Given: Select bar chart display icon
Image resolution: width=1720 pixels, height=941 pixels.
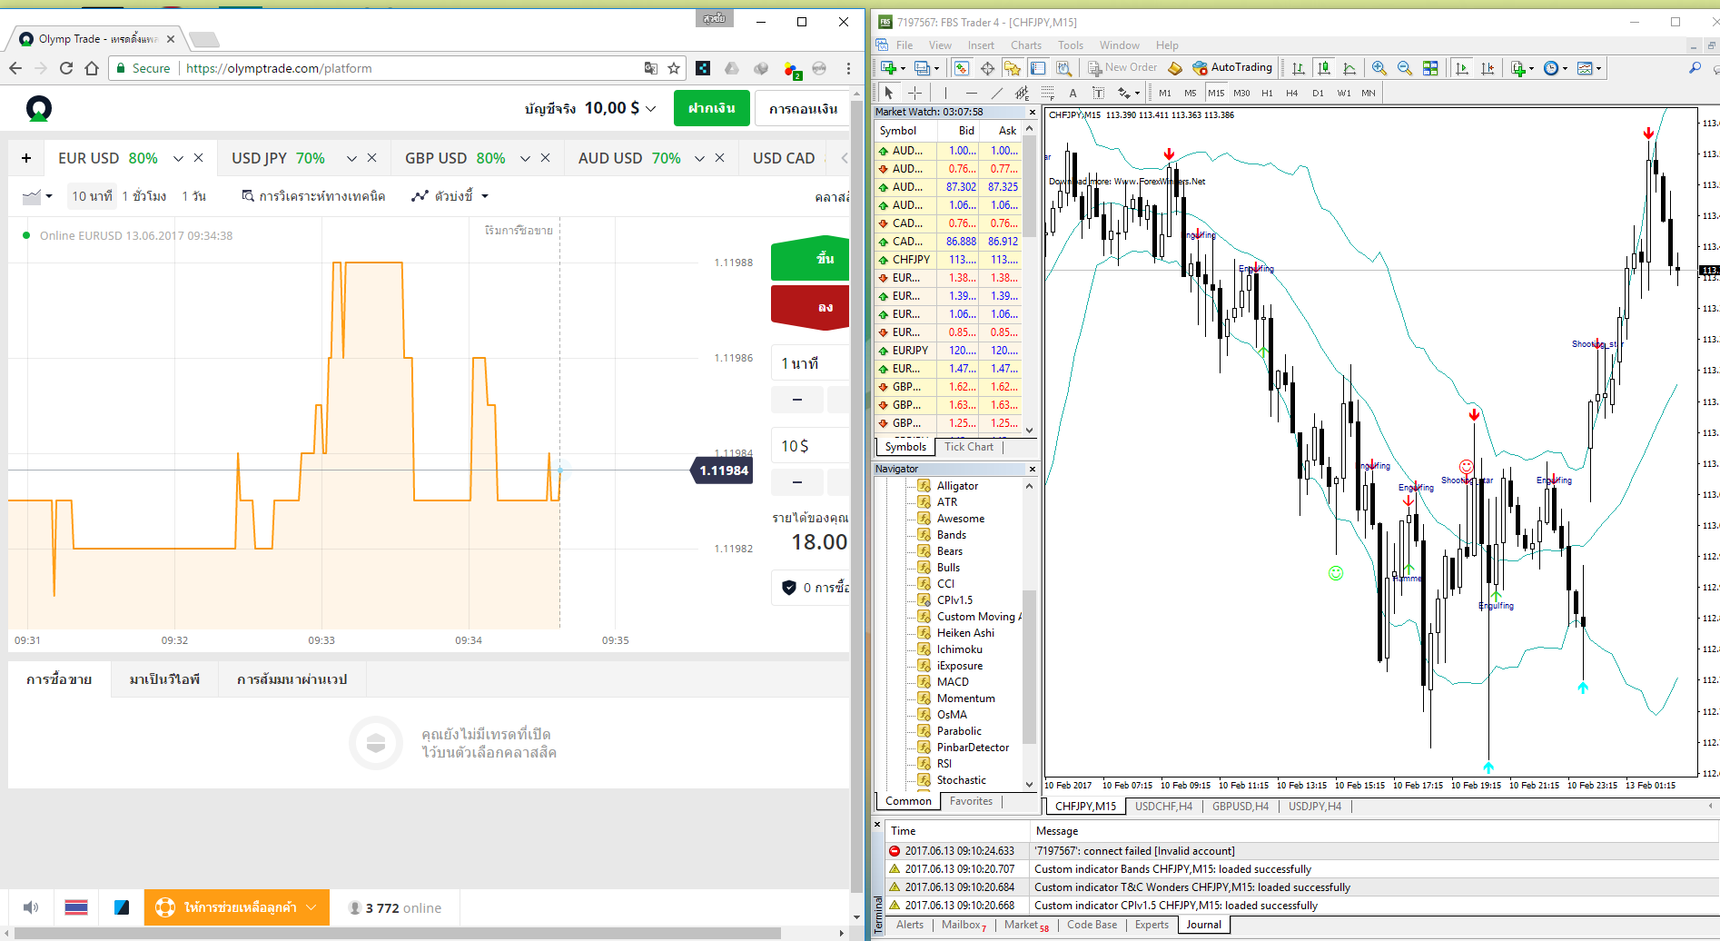Looking at the screenshot, I should click(1299, 68).
